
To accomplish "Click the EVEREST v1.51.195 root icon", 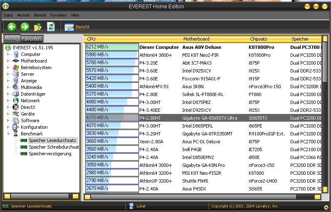I will [x=8, y=48].
